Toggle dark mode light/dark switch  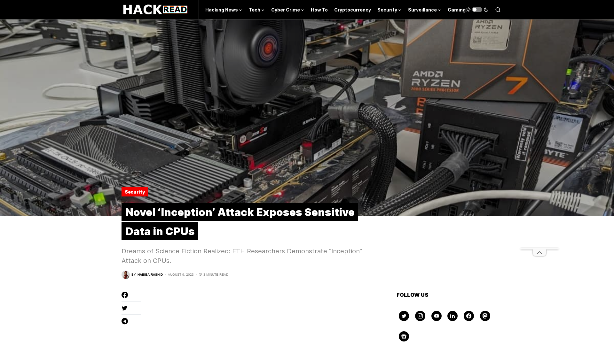477,9
